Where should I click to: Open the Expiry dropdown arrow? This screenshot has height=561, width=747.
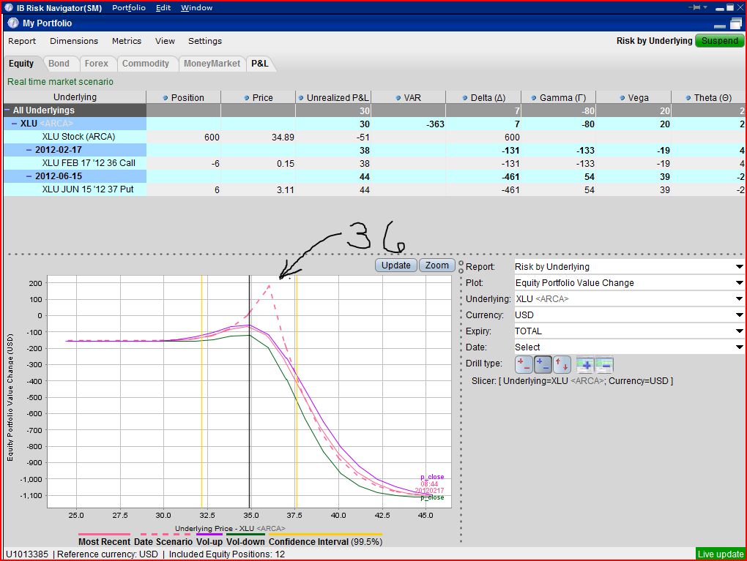(x=739, y=331)
